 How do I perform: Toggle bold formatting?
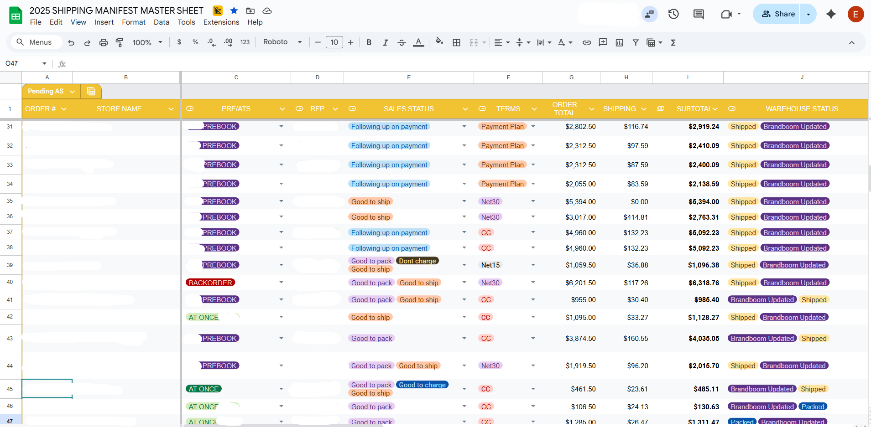[x=369, y=42]
